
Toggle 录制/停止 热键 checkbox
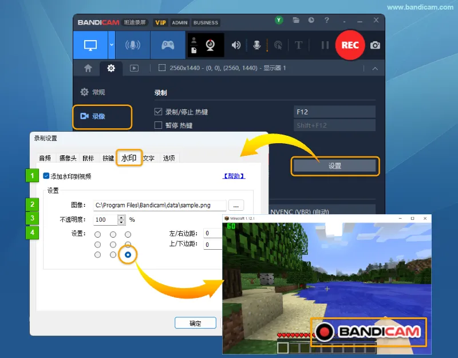click(x=158, y=112)
